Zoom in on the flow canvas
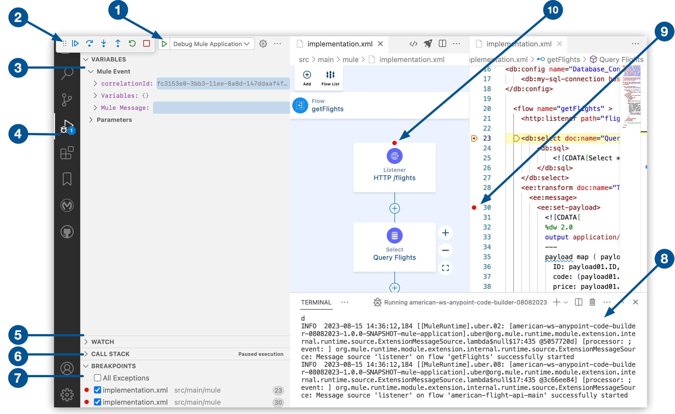 [445, 233]
